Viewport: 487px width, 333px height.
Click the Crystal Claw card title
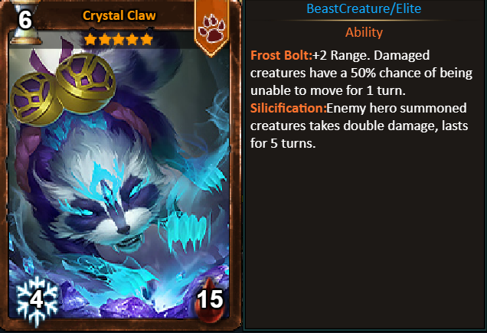(x=119, y=15)
